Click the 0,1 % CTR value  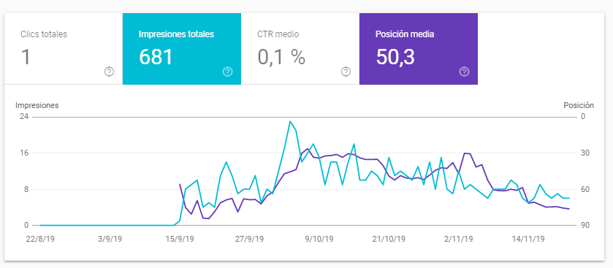click(x=281, y=57)
